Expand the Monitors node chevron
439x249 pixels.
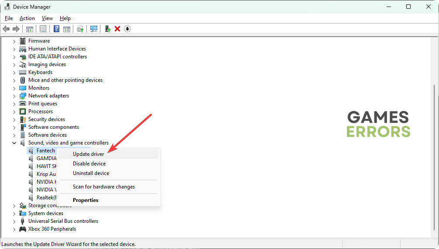14,88
